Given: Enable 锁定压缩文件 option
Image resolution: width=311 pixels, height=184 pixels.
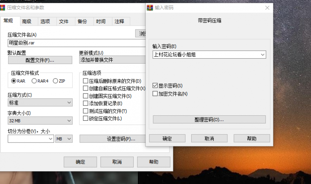Looking at the screenshot, I should coord(86,118).
